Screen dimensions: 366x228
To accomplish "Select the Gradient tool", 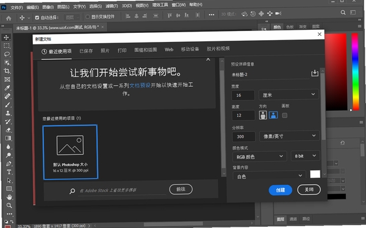I will (8, 138).
